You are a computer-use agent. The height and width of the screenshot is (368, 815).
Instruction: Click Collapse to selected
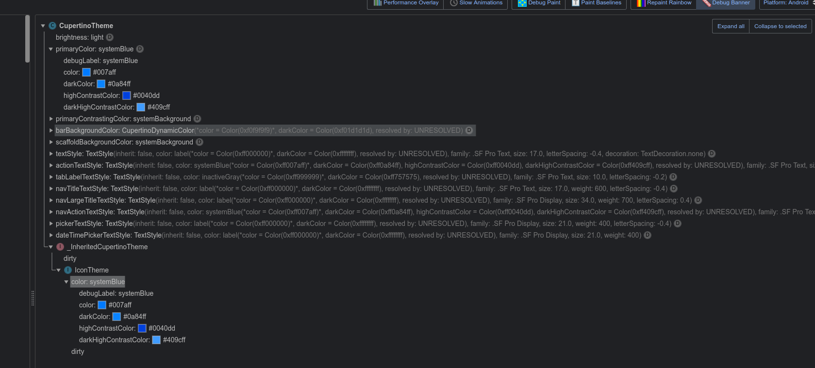click(781, 26)
